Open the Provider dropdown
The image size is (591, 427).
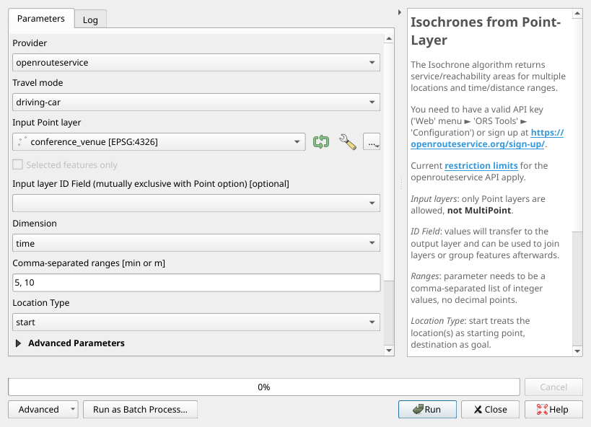pos(196,63)
